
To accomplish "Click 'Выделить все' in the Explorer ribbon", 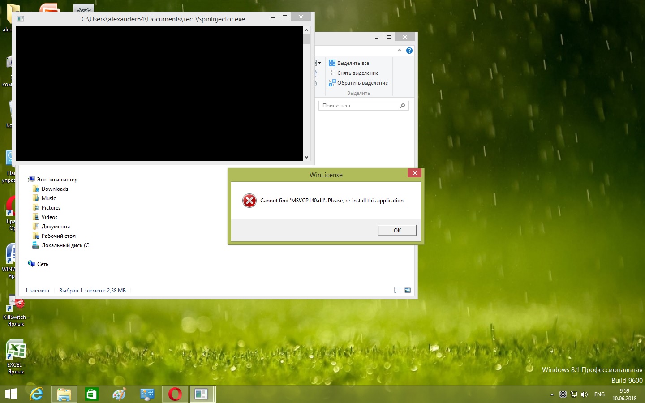I will [349, 63].
